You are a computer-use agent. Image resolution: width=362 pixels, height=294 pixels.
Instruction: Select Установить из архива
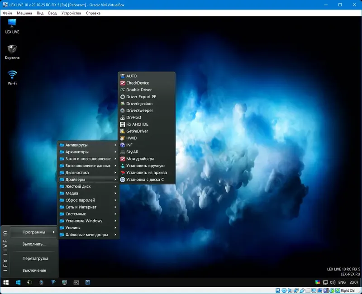tap(147, 173)
